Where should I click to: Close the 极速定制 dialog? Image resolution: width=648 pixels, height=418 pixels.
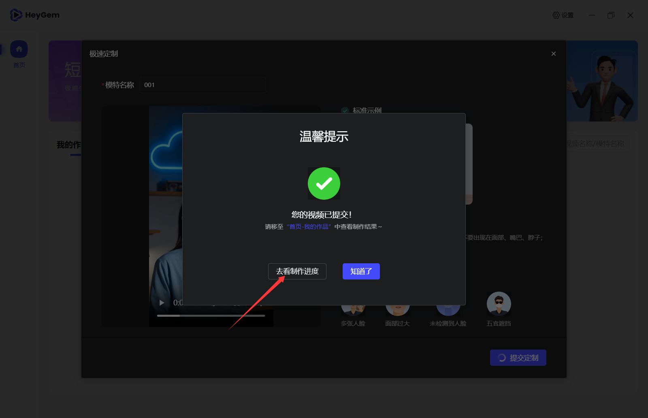(x=554, y=54)
